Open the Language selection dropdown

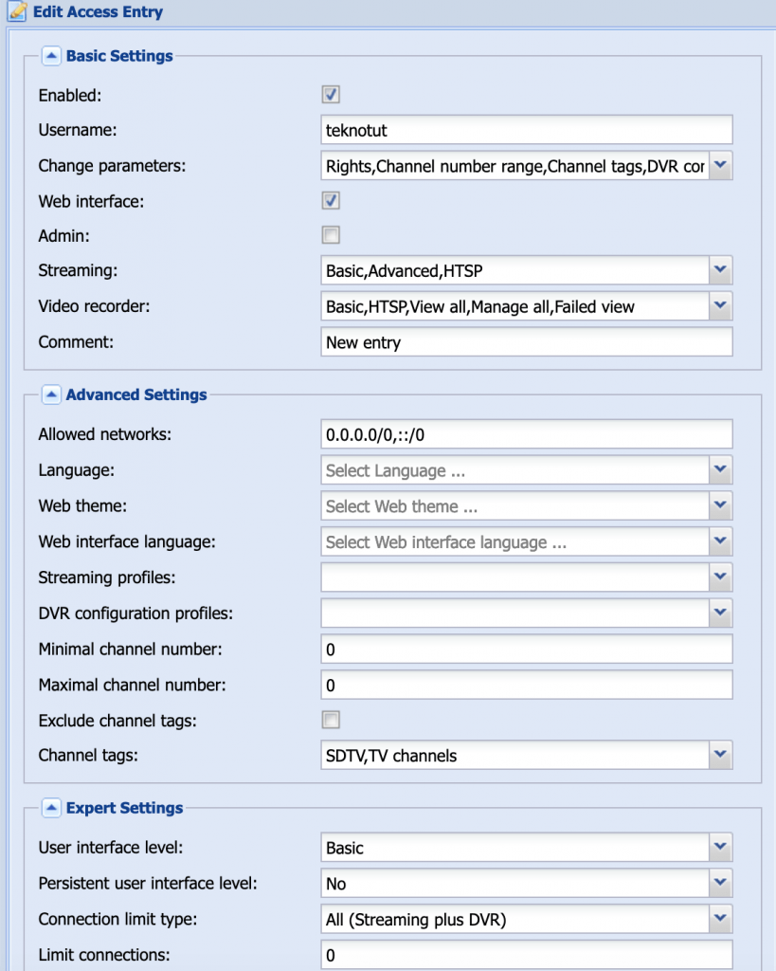(720, 470)
